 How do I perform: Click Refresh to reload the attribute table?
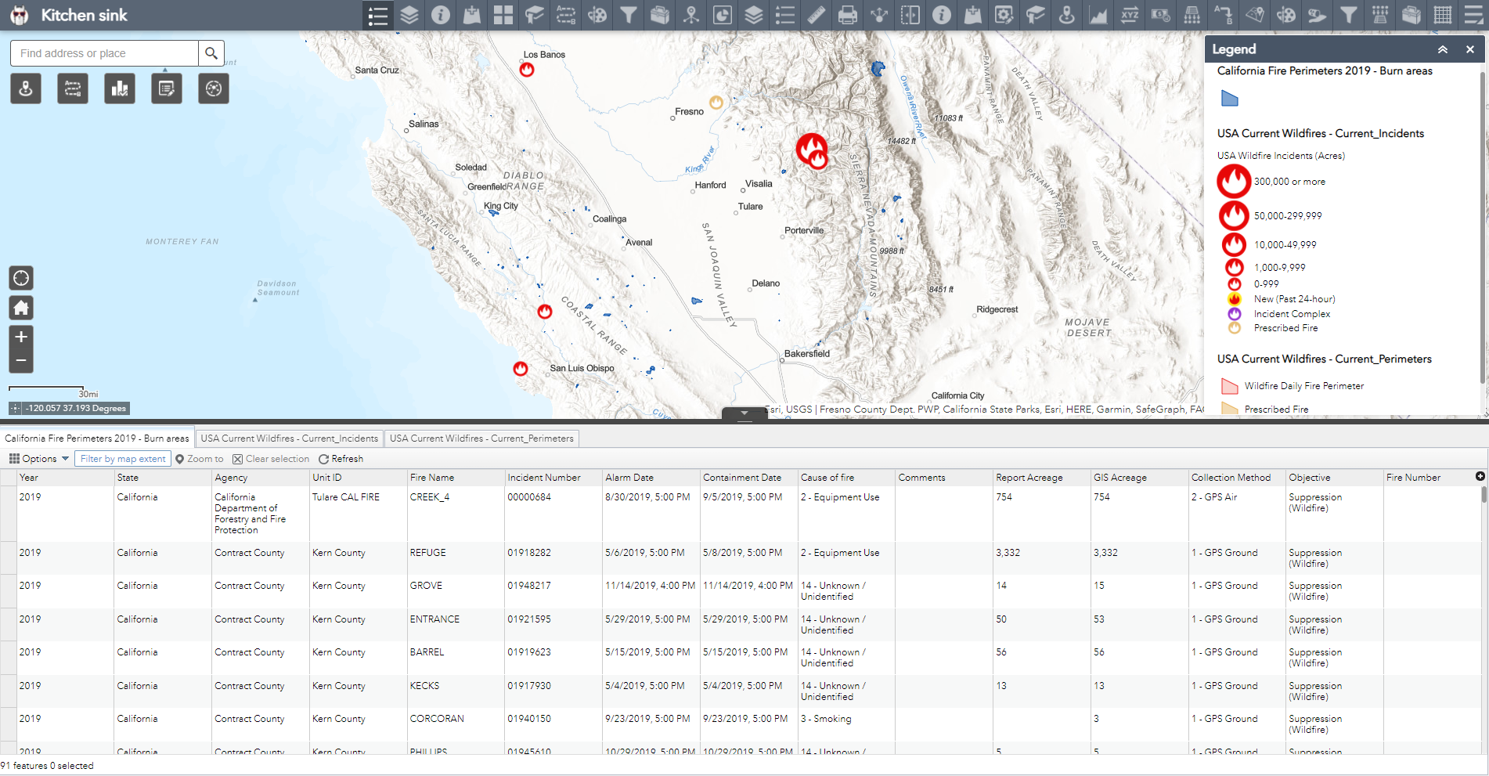341,458
